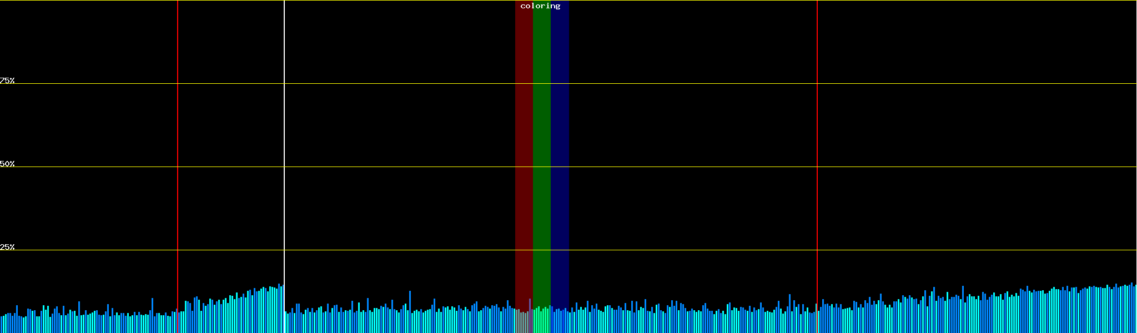
Task: Click the tall blue spike between the red bands and white line
Action: pyautogui.click(x=410, y=312)
